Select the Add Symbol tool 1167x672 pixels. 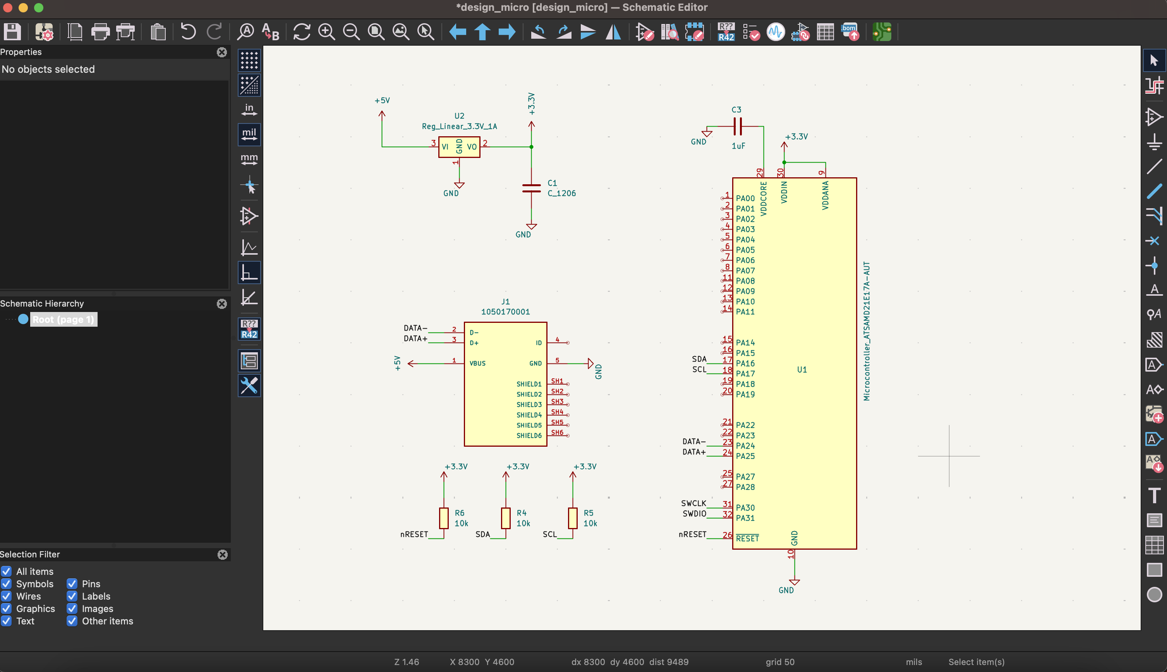pos(1155,117)
